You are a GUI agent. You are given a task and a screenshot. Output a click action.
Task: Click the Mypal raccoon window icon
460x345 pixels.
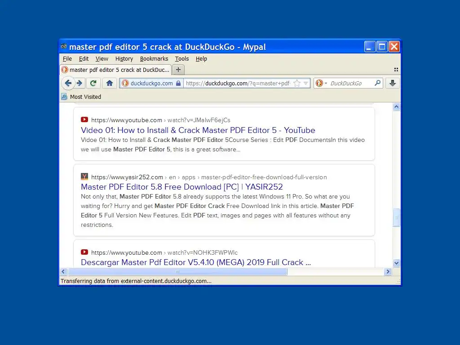pos(64,46)
